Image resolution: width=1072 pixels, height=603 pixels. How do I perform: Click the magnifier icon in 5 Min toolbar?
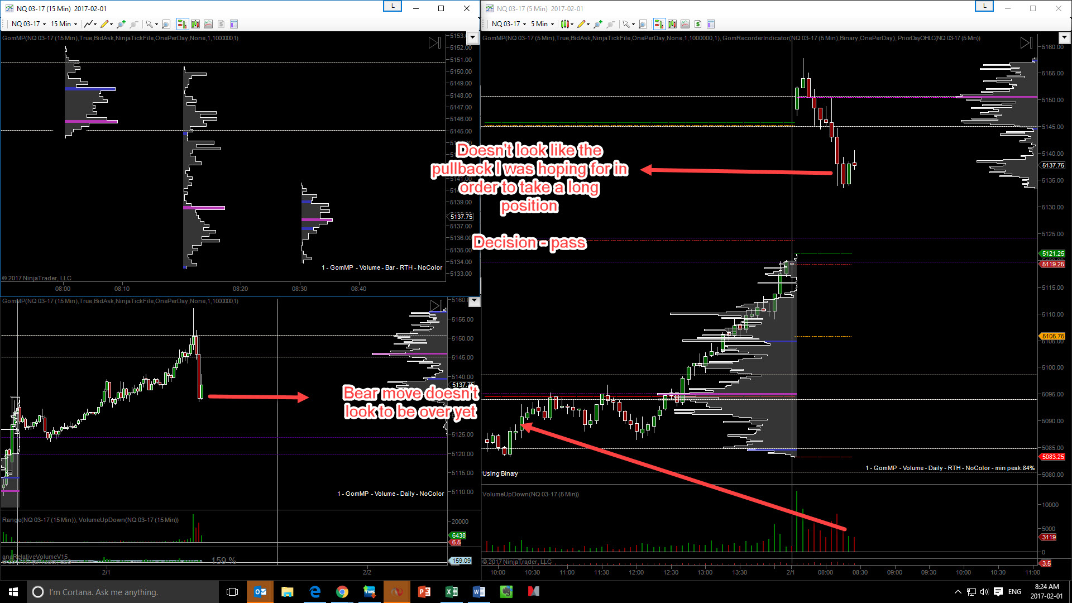(643, 24)
